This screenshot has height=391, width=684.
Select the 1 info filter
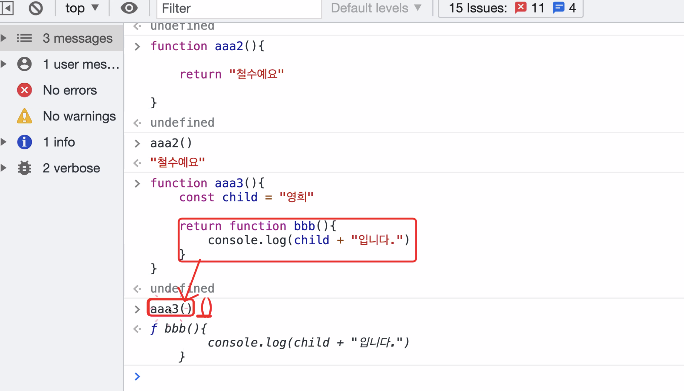tap(59, 142)
